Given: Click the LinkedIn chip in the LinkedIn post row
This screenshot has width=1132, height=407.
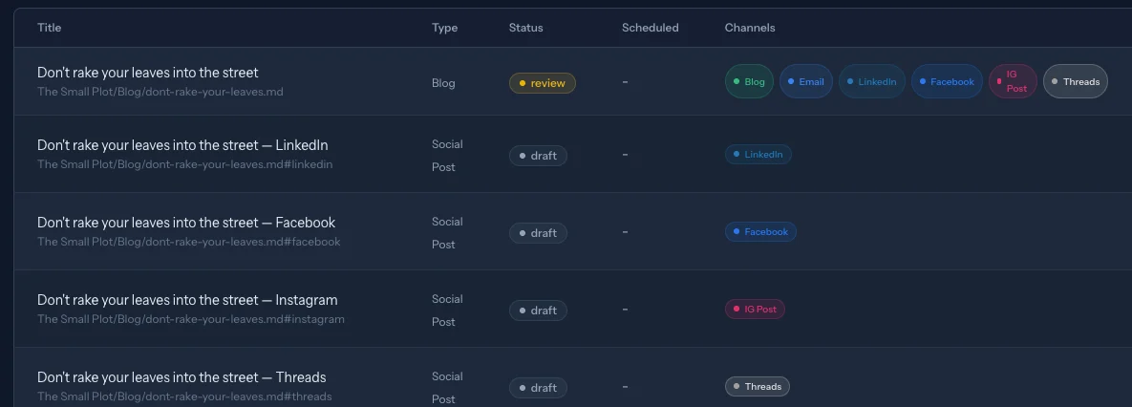Looking at the screenshot, I should (x=758, y=155).
